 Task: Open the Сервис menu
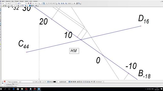(x=26, y=1)
